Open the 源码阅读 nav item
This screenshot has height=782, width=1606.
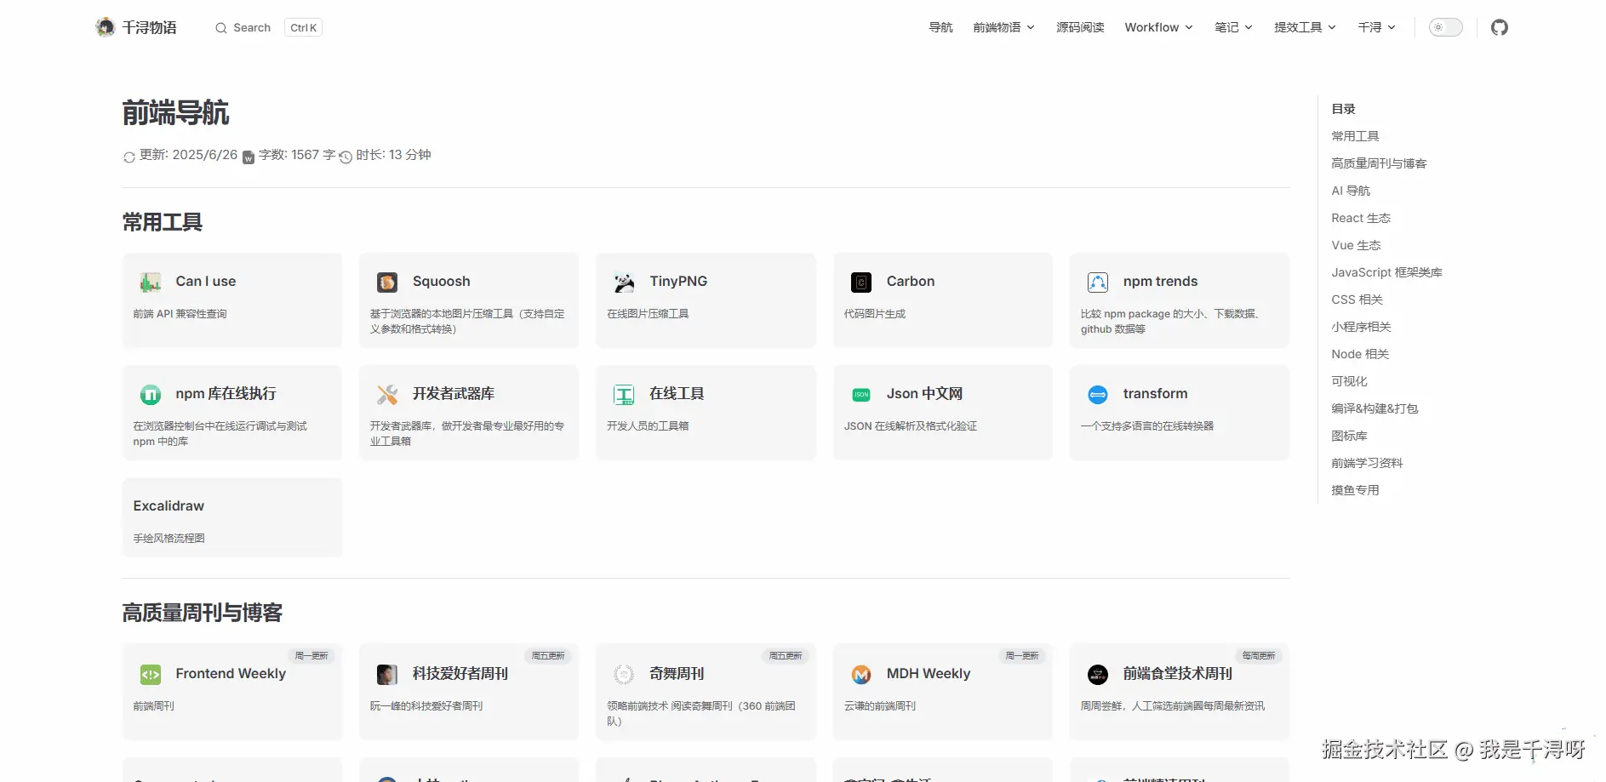pos(1080,27)
